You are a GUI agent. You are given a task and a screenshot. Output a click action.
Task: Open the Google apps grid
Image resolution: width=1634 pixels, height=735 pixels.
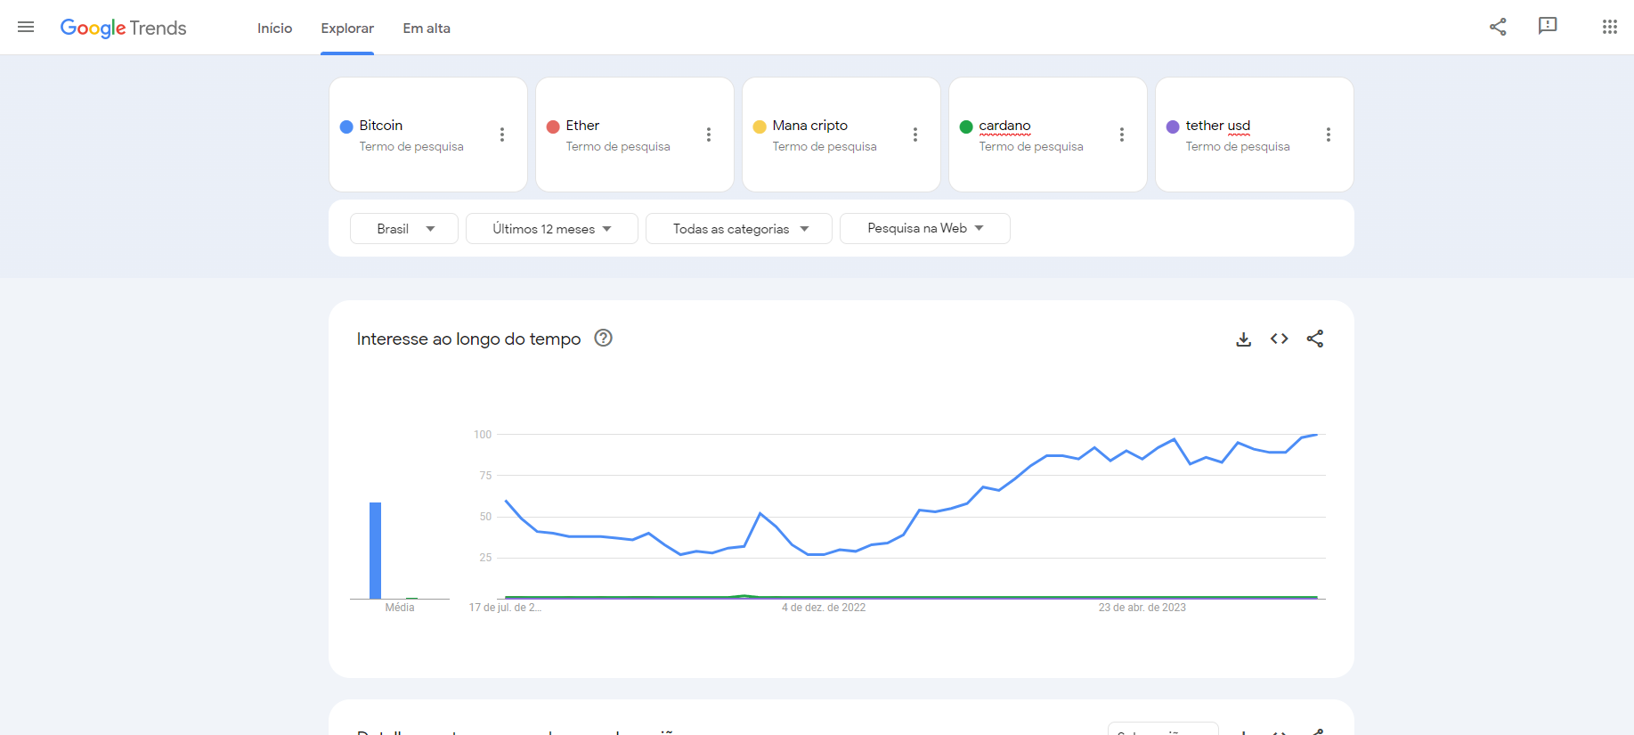tap(1609, 27)
